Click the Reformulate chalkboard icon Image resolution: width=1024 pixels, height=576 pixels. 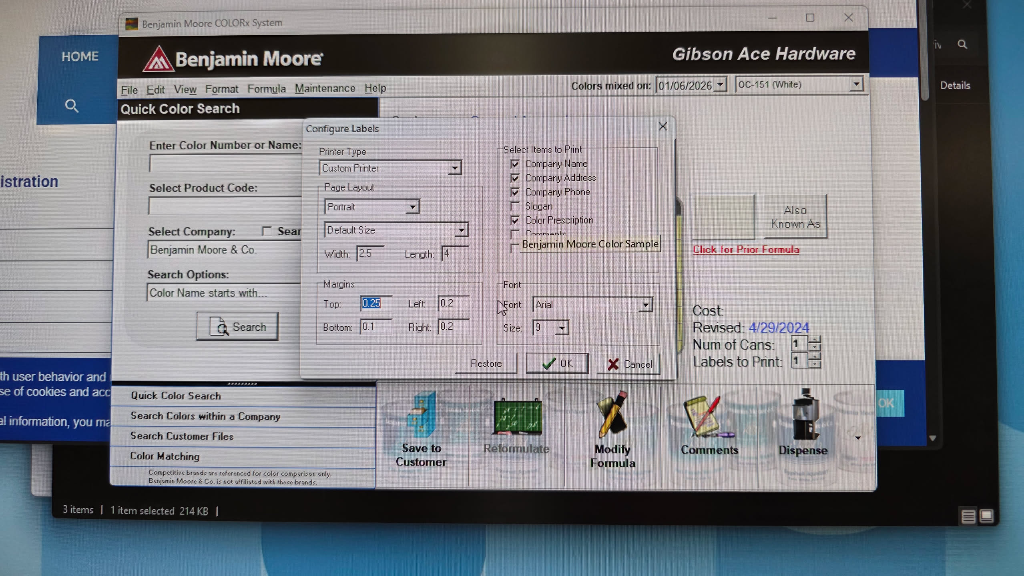pos(517,417)
